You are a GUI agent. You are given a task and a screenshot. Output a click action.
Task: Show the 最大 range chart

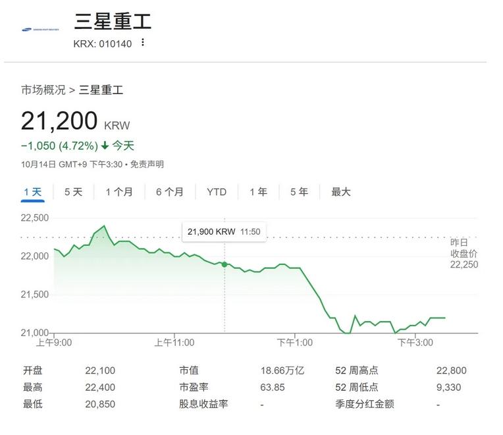coord(341,192)
